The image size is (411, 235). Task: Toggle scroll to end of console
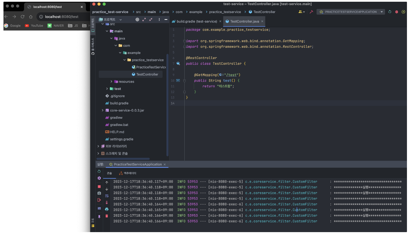[107, 202]
